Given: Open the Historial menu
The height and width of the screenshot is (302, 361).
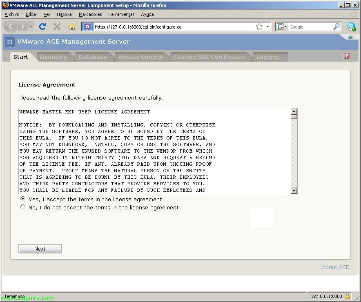Looking at the screenshot, I should pyautogui.click(x=65, y=14).
